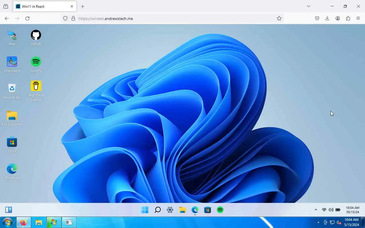Click the Windows flag taskbar button
365x228 pixels.
point(54,223)
